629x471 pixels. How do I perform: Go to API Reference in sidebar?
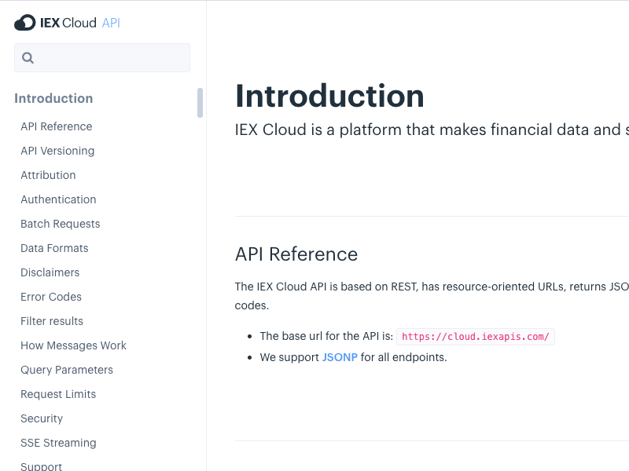click(57, 126)
